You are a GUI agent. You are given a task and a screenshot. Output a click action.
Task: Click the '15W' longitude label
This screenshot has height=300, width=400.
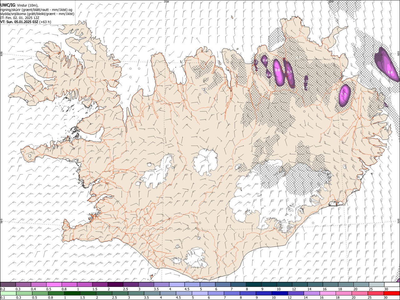pos(331,2)
